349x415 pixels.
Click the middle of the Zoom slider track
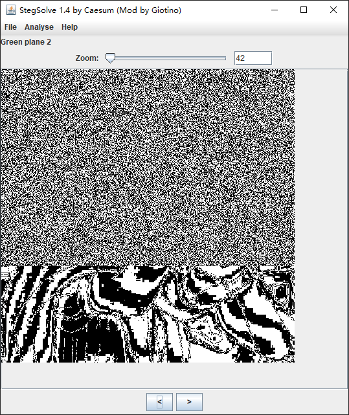[166, 58]
